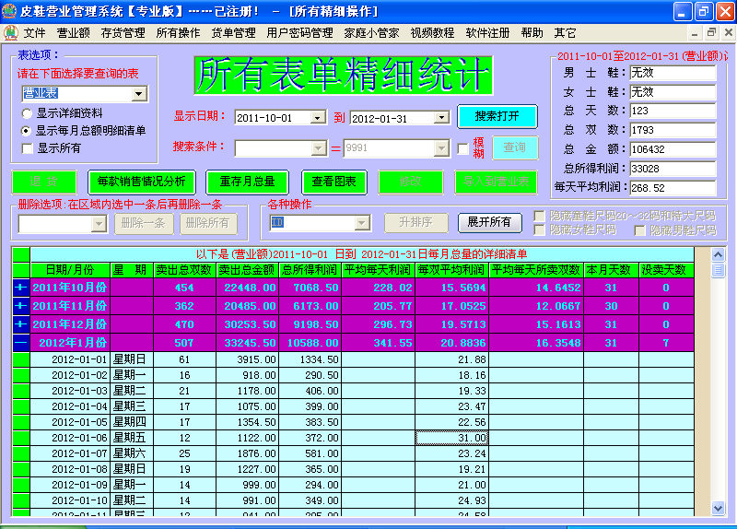Image resolution: width=737 pixels, height=529 pixels.
Task: Minimize the inner child window icon
Action: click(695, 32)
